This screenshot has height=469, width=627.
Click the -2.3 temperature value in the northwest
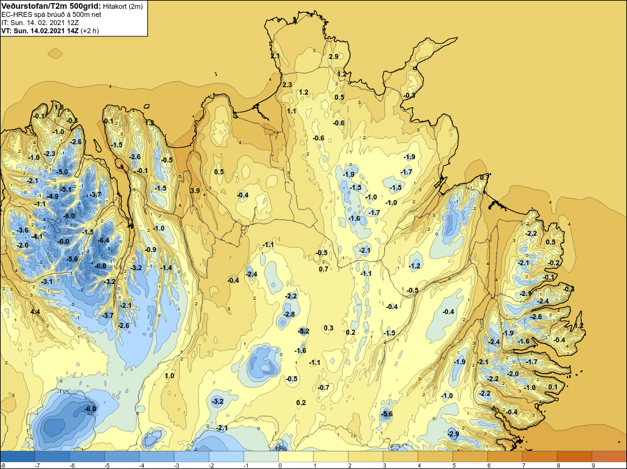click(x=50, y=154)
